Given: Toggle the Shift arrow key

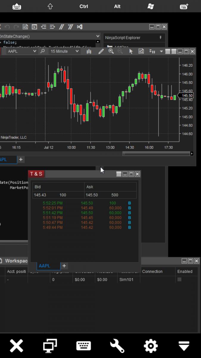Looking at the screenshot, I should [50, 6].
